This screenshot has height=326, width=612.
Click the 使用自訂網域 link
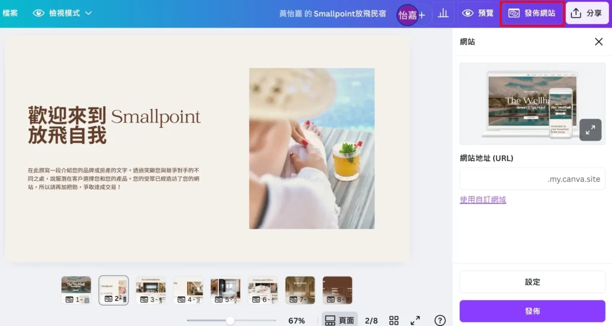(483, 200)
